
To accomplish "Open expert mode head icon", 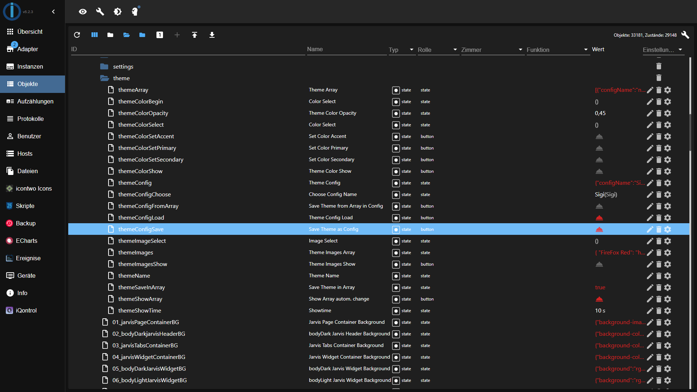I will coord(135,12).
